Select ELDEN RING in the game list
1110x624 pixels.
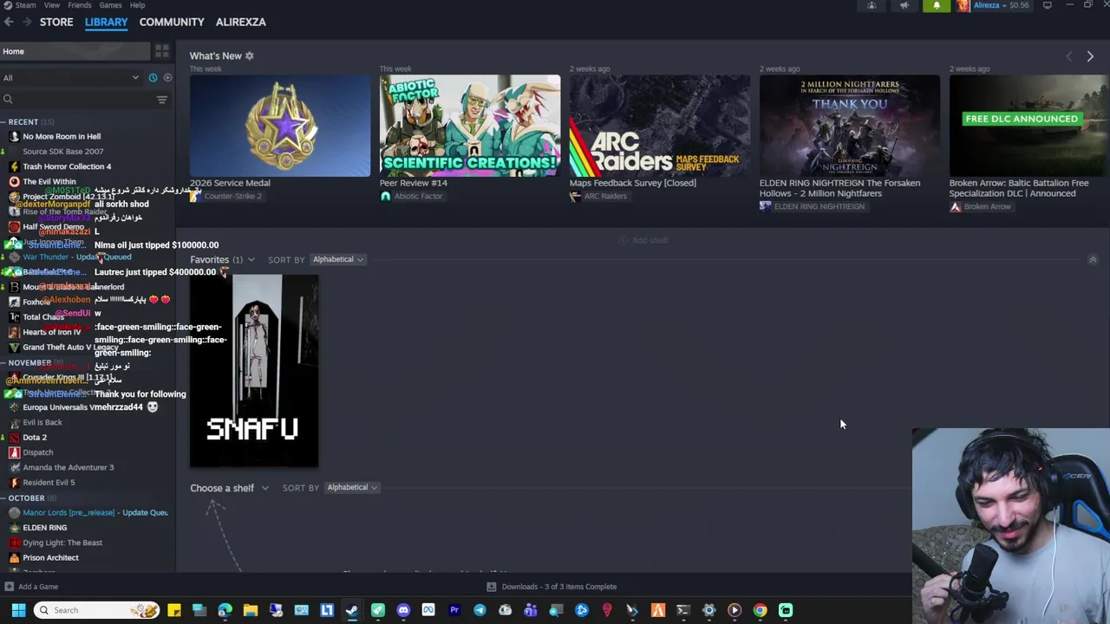pyautogui.click(x=44, y=528)
